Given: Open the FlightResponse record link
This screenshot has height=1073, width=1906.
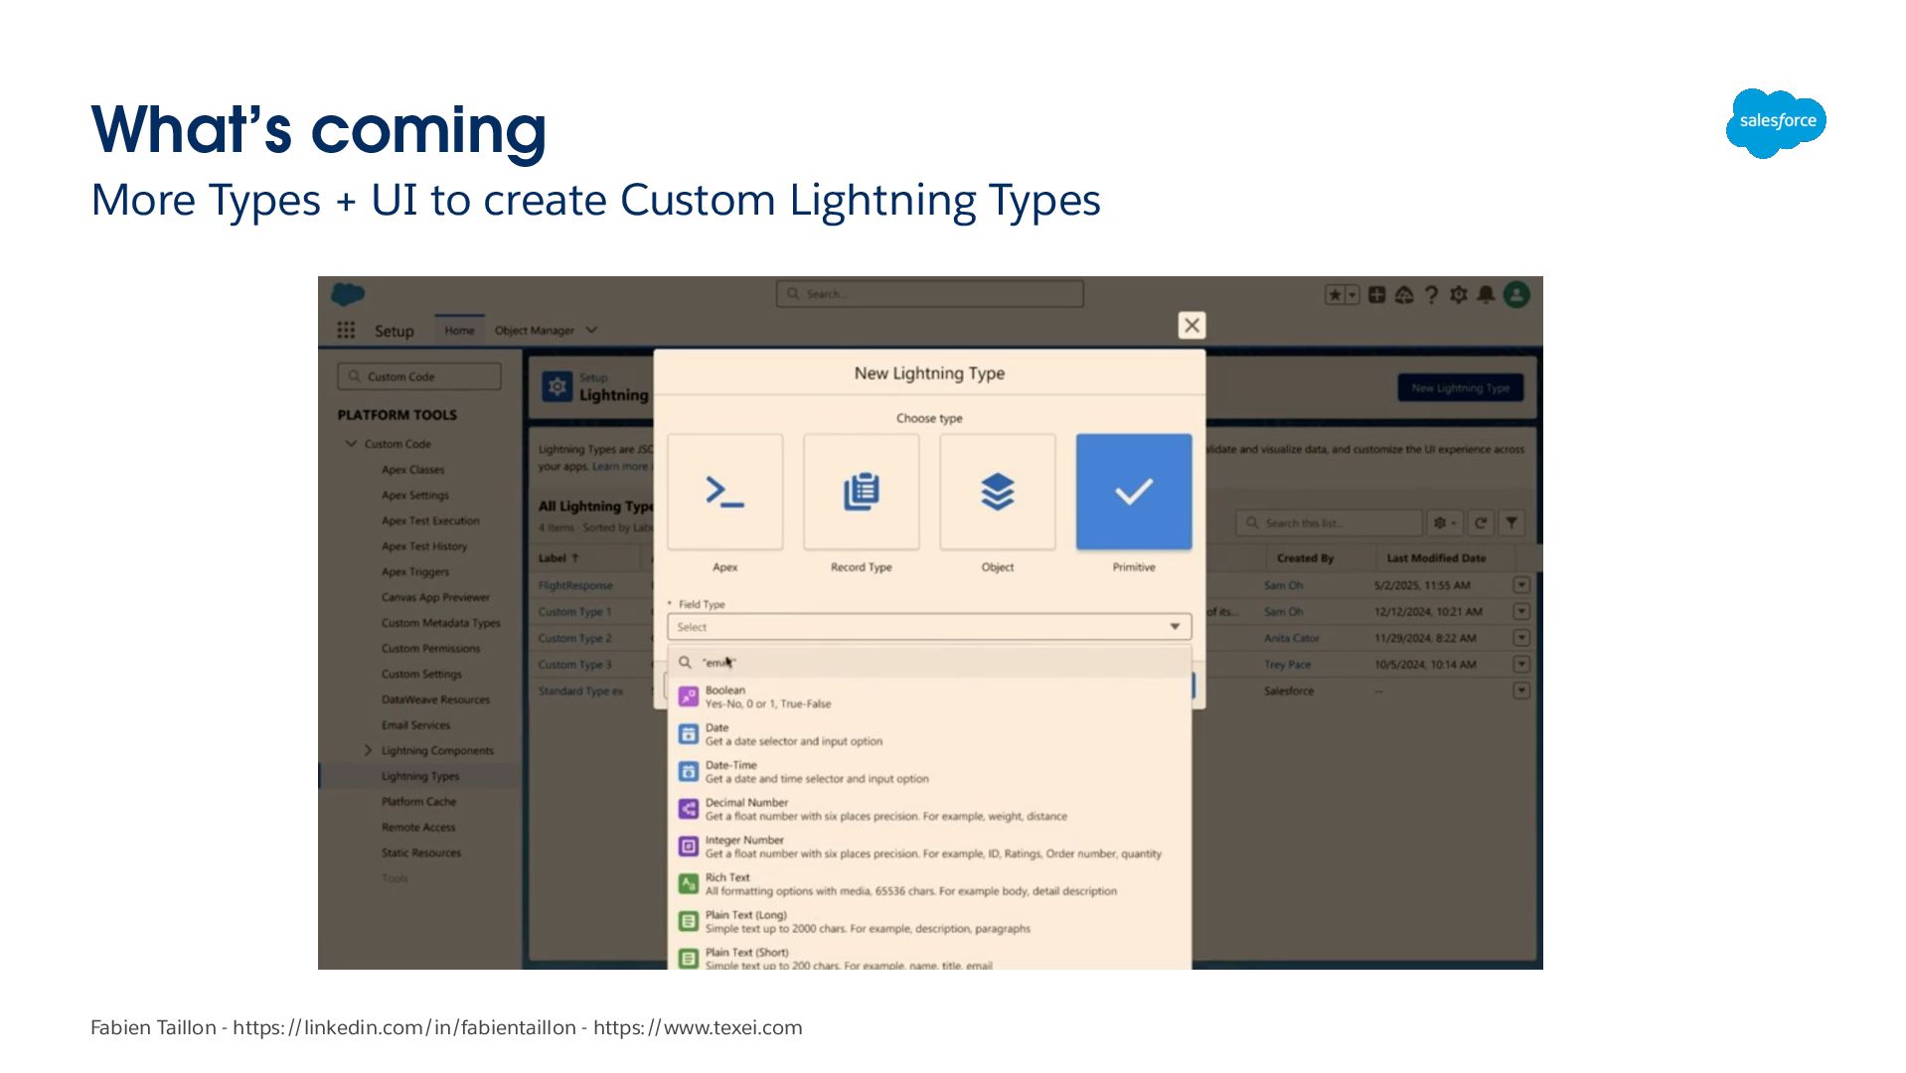Looking at the screenshot, I should point(575,585).
